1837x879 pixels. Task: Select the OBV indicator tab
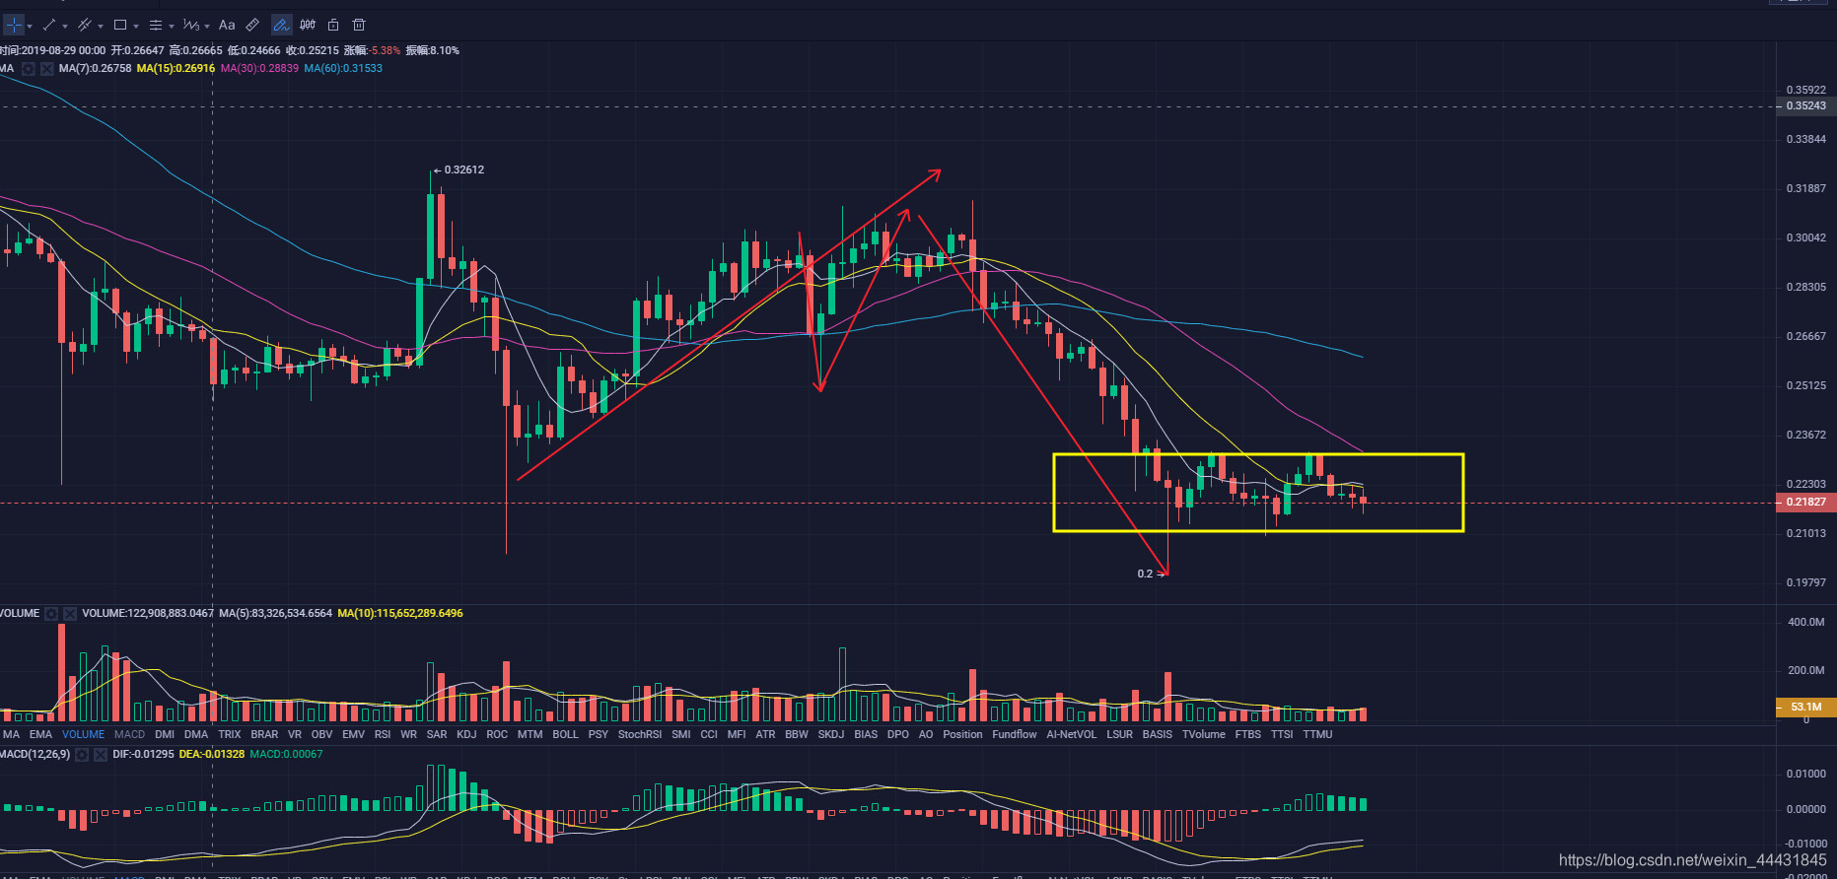point(321,734)
